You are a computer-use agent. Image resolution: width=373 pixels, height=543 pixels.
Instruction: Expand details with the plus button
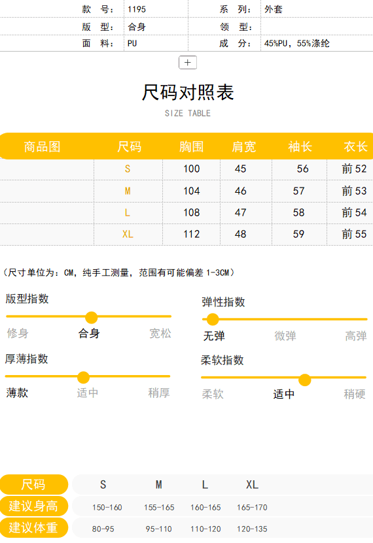click(188, 62)
